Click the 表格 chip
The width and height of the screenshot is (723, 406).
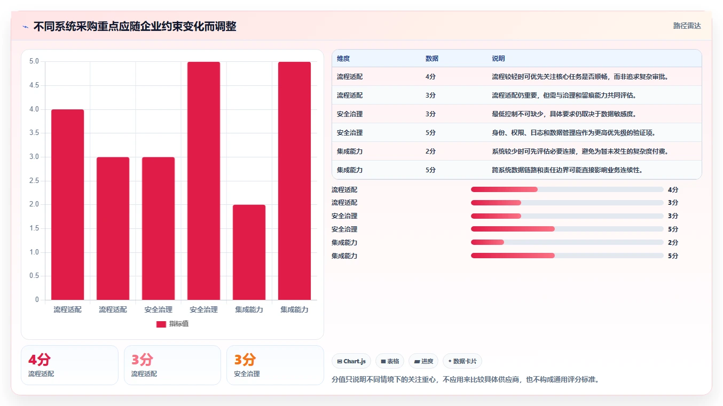pyautogui.click(x=390, y=361)
